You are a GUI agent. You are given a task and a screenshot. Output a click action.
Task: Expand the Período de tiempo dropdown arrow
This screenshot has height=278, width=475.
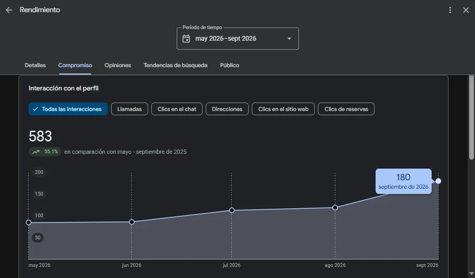tap(289, 39)
